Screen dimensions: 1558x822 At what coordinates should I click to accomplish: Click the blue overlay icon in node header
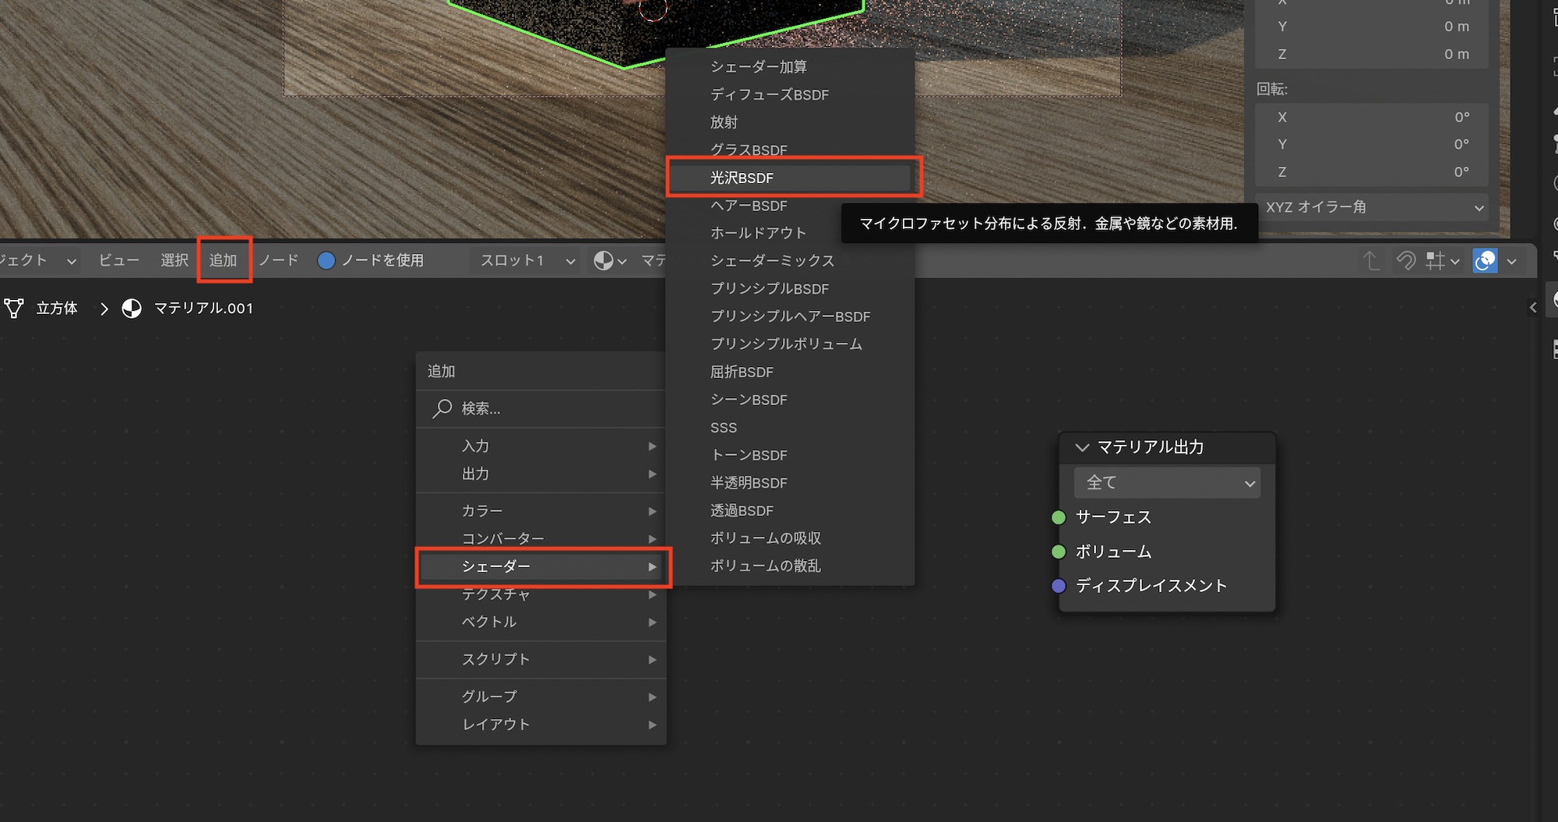point(1485,260)
